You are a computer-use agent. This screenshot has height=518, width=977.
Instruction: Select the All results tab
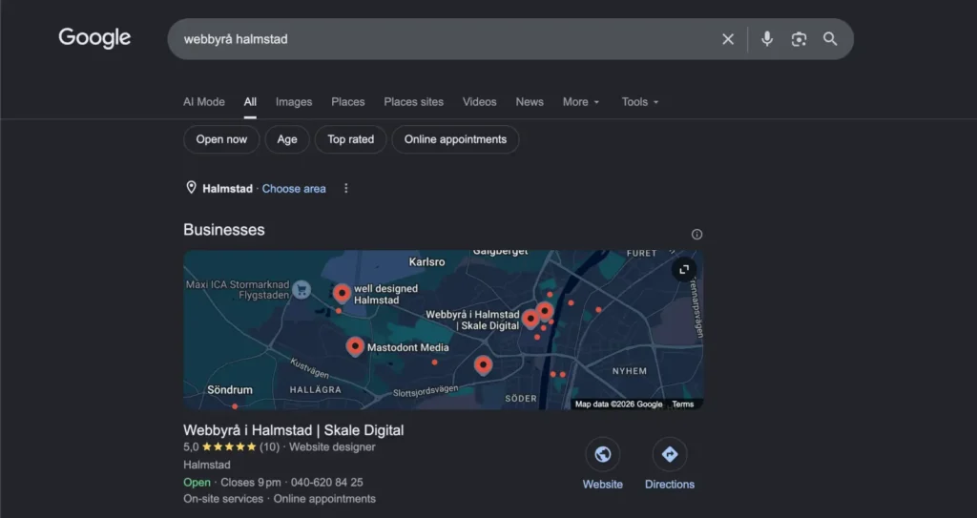(x=250, y=102)
